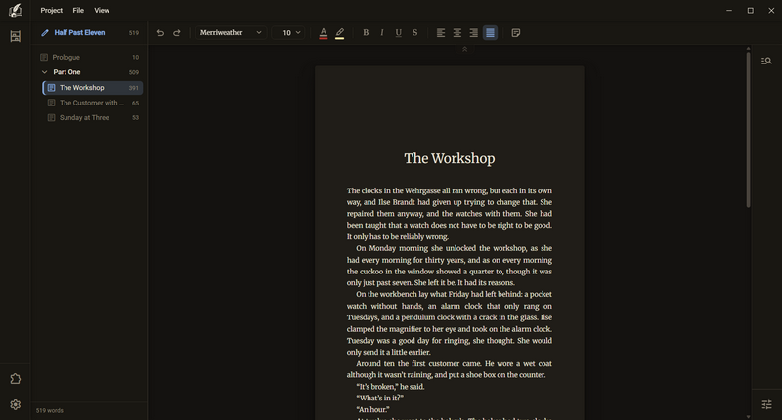
Task: Select Part One folder label
Action: click(x=66, y=72)
